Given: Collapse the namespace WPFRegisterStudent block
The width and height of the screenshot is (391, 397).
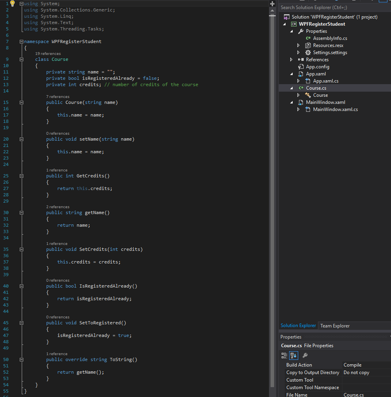Looking at the screenshot, I should pos(21,41).
